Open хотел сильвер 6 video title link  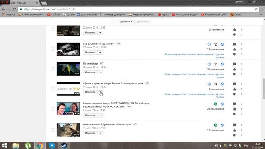[x=107, y=125]
